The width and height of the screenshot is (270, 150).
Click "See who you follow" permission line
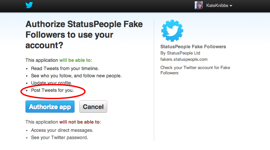(76, 76)
